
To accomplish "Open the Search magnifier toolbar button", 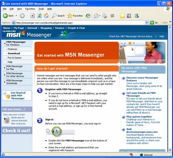I will pos(58,16).
